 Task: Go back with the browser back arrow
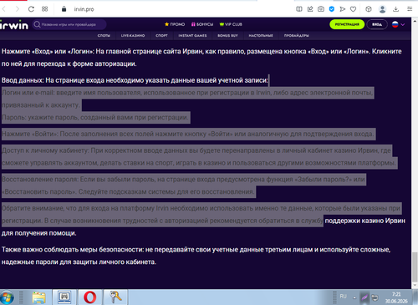[4, 9]
